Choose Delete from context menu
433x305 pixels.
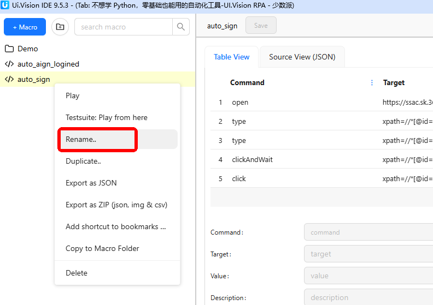118,273
